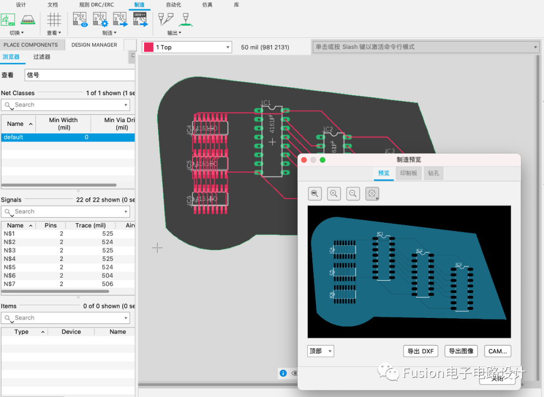Click zoom-to-fit icon in preview dialog
Screen dimensions: 544x397
coord(315,193)
